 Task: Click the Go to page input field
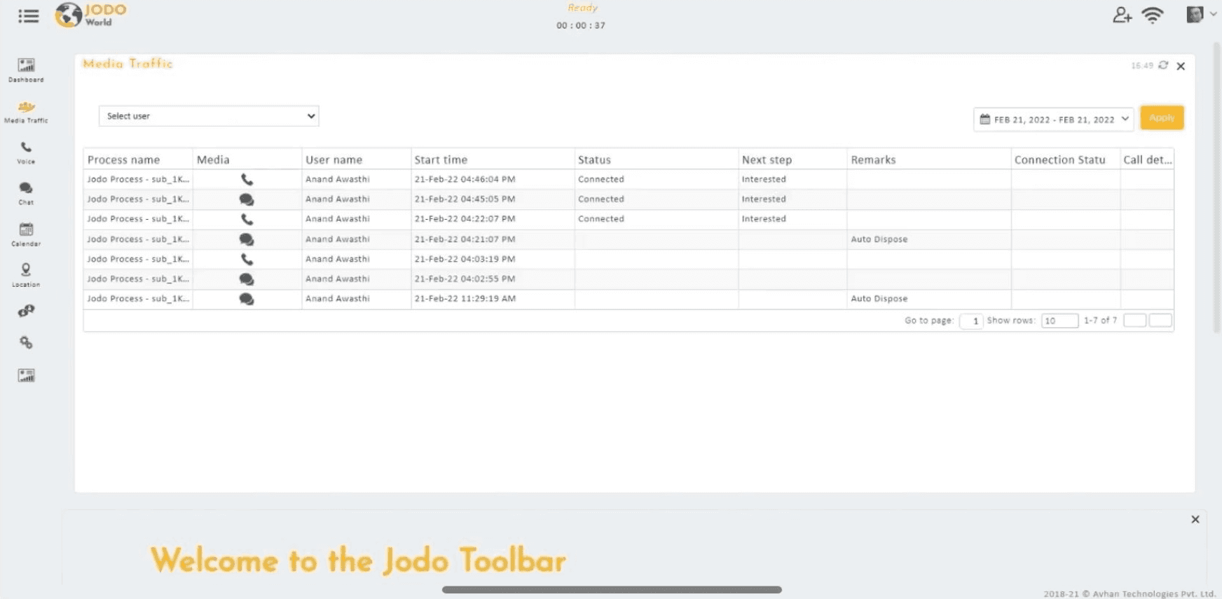tap(971, 320)
